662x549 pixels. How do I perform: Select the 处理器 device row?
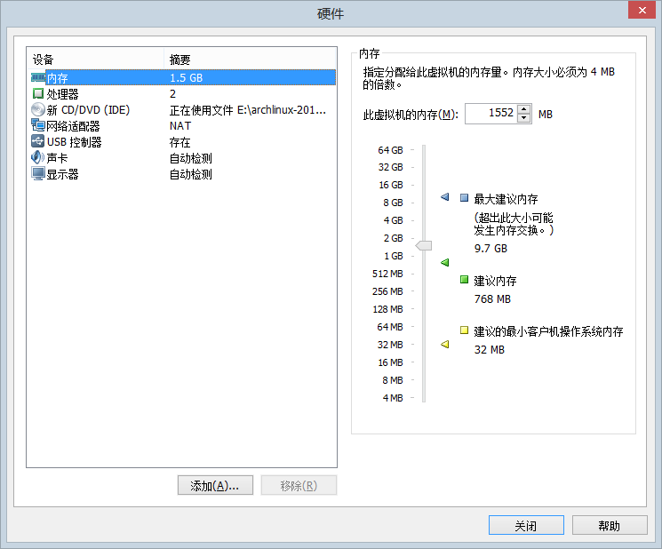pos(182,93)
